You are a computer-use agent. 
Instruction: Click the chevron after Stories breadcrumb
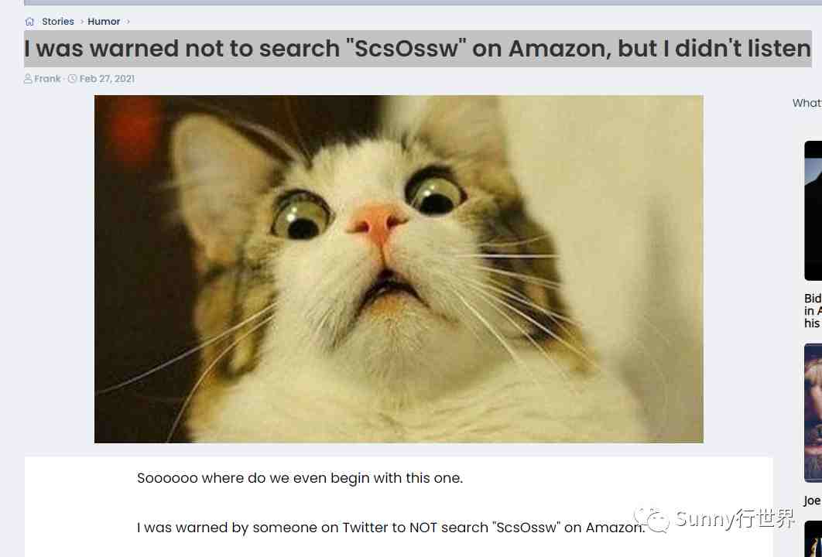click(82, 22)
